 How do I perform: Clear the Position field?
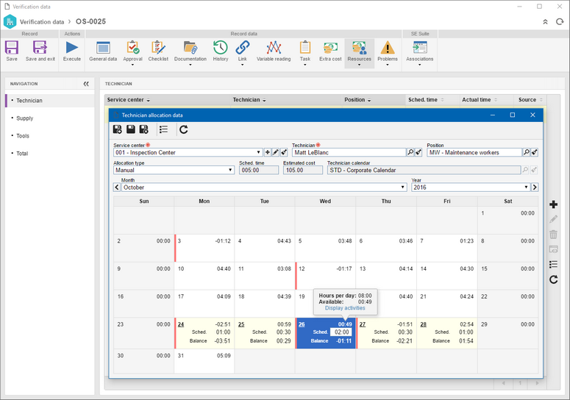535,153
